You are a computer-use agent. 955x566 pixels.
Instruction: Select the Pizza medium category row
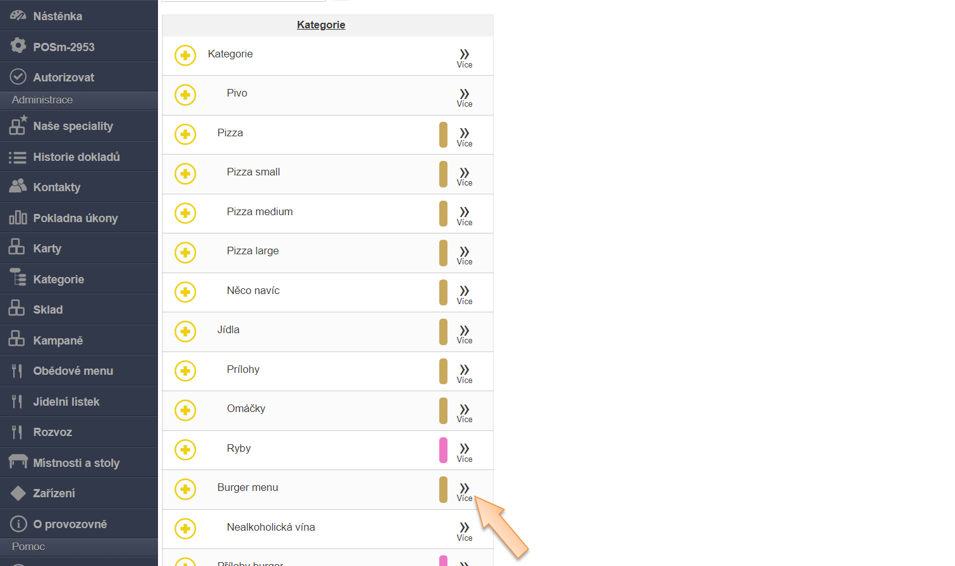(260, 212)
